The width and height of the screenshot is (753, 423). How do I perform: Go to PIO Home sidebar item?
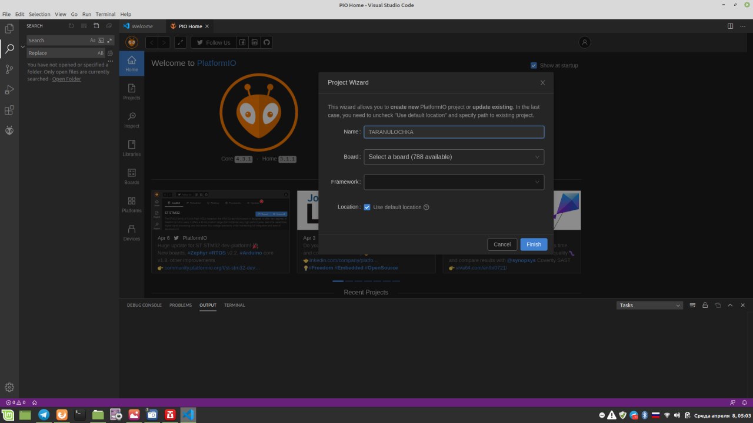132,63
